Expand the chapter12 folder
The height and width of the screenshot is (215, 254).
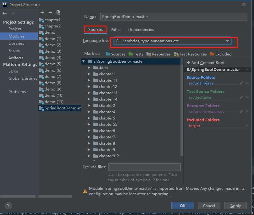coord(89,87)
